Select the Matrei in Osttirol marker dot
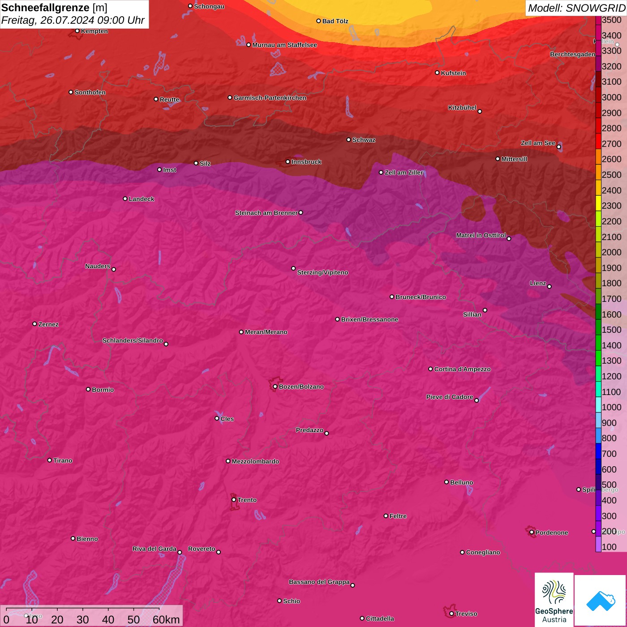627x627 pixels. pos(509,239)
